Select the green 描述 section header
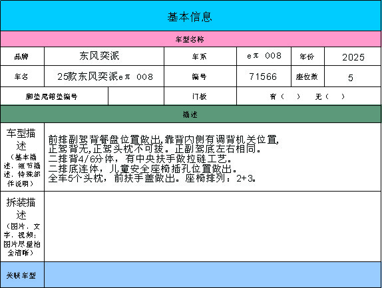Screen dimensions: 382x288 [x=190, y=114]
